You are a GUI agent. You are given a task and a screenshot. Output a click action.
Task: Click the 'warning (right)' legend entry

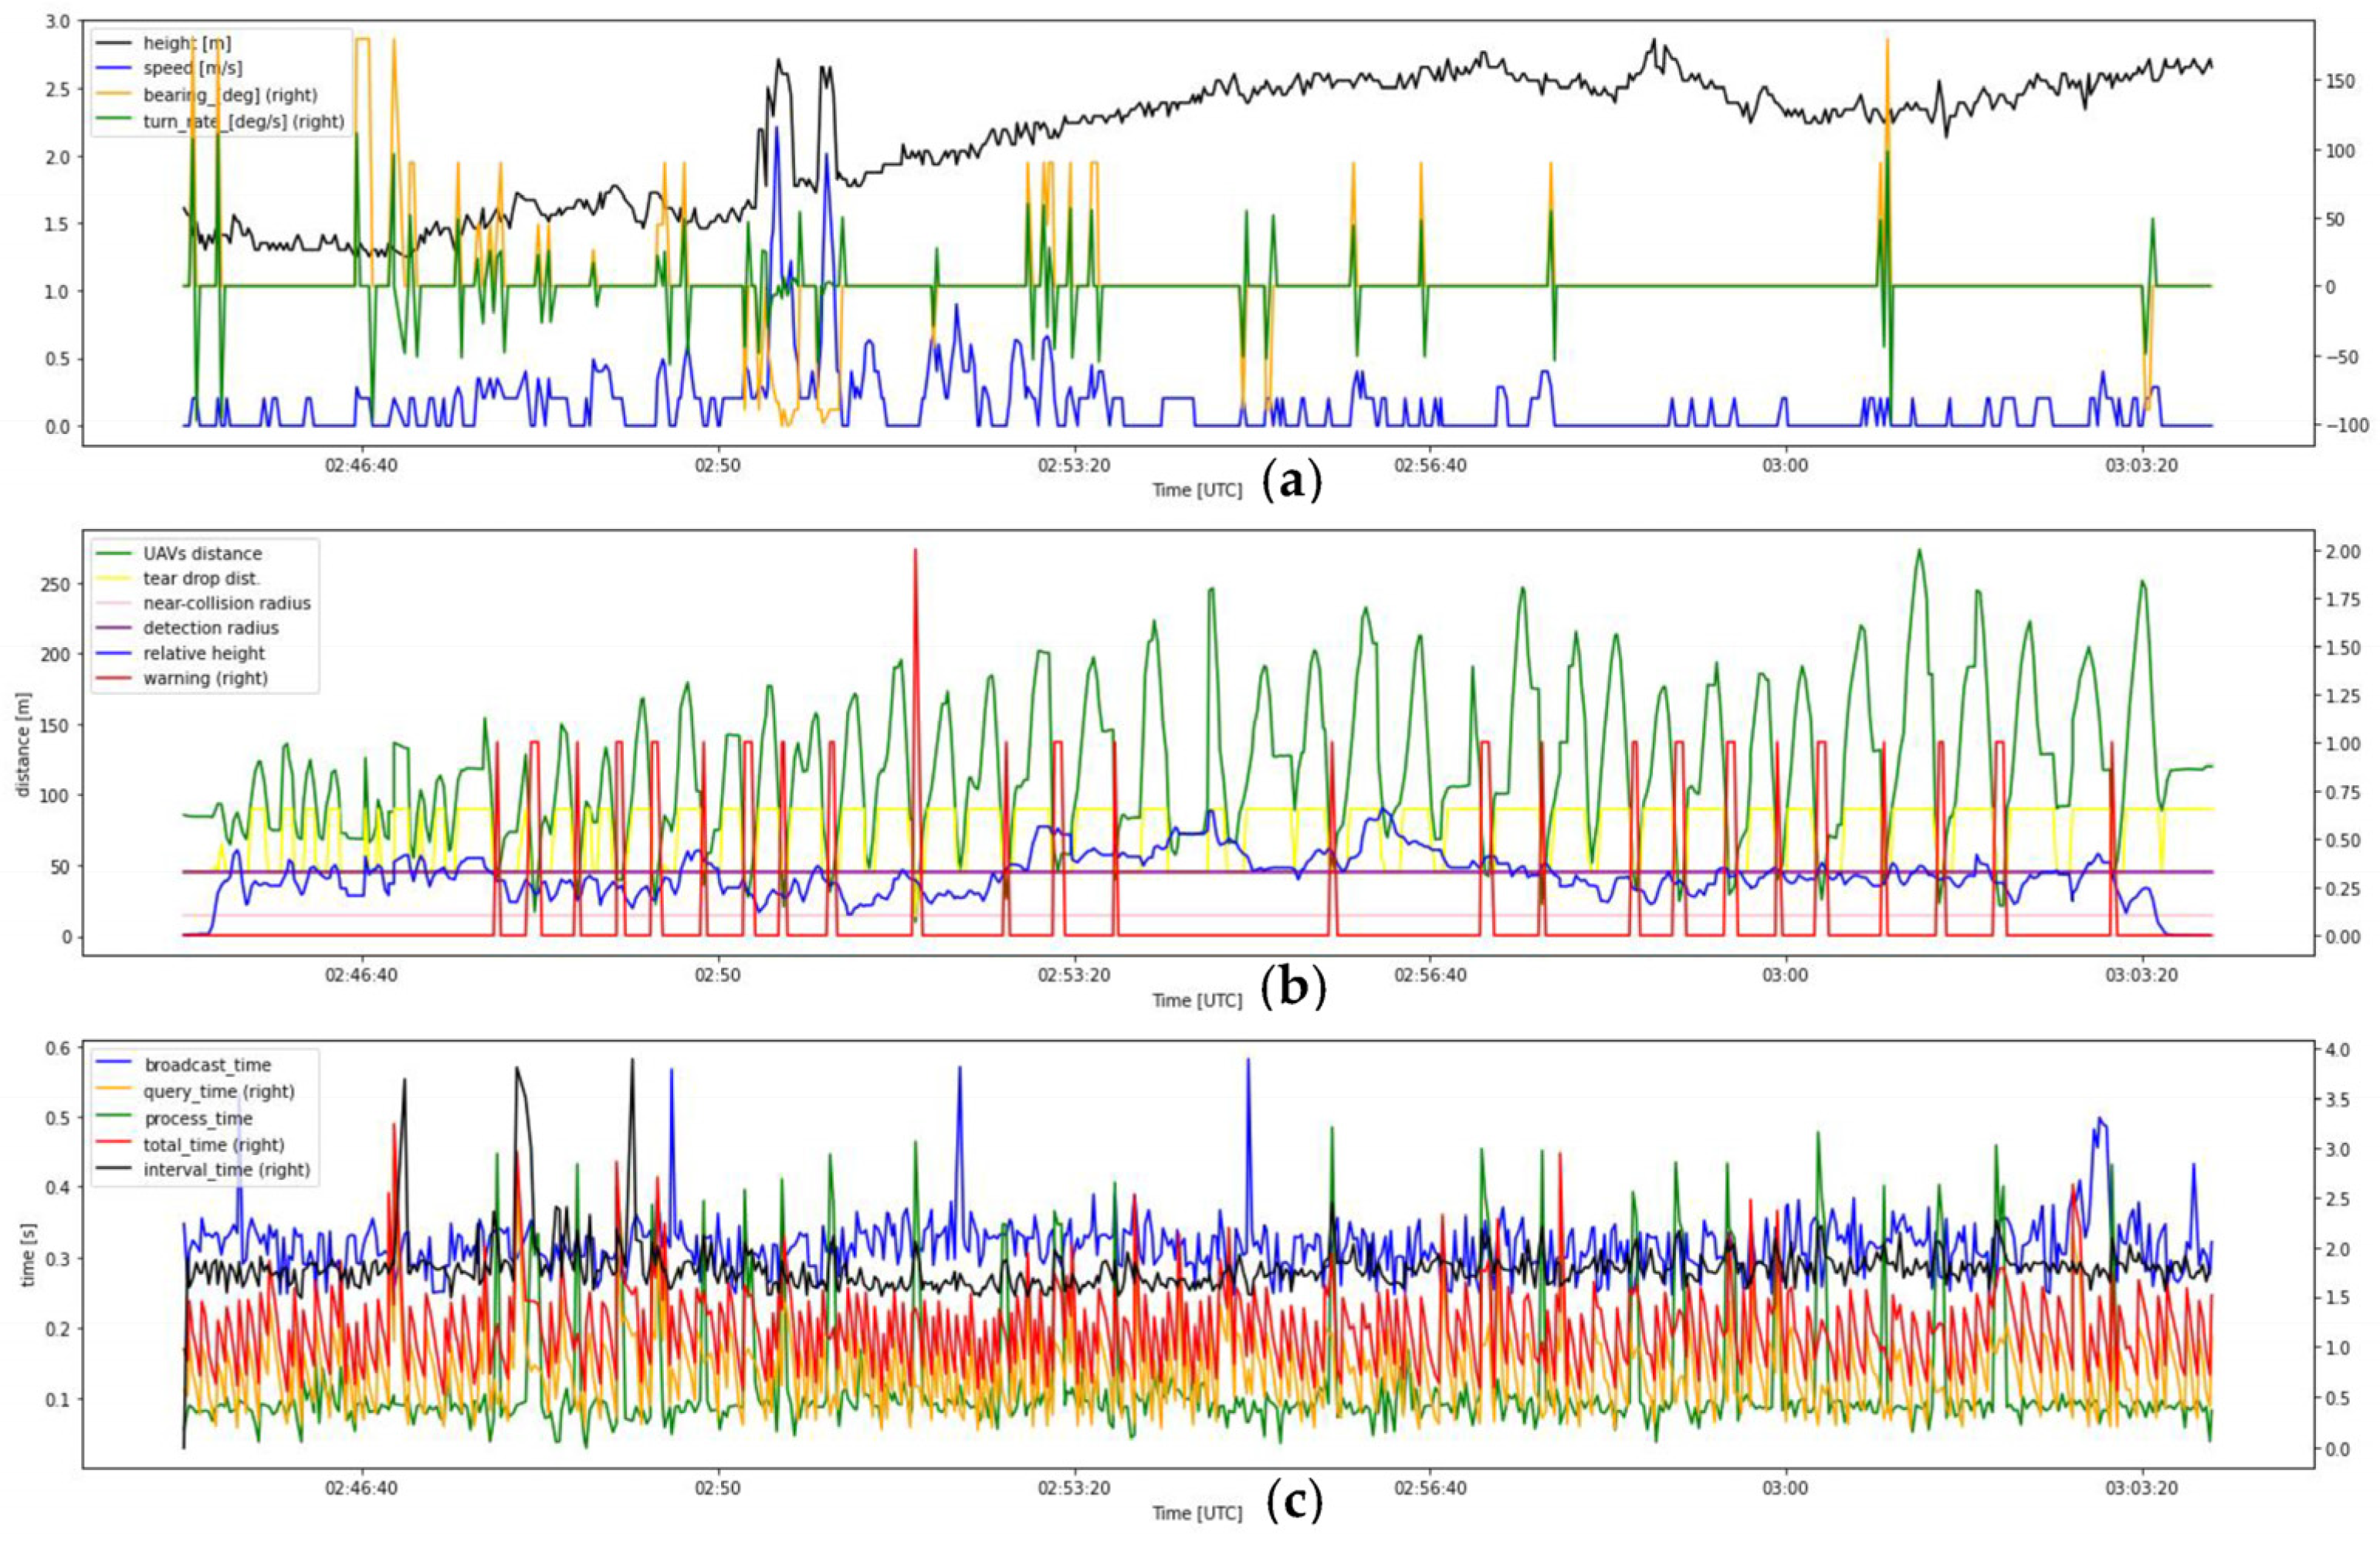tap(205, 678)
